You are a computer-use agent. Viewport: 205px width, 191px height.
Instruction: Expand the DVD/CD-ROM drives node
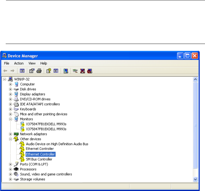pyautogui.click(x=10, y=99)
